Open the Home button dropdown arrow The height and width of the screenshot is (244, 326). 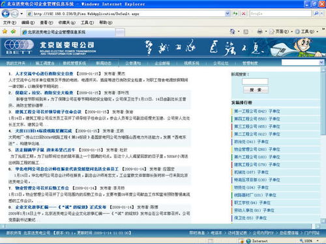click(239, 32)
